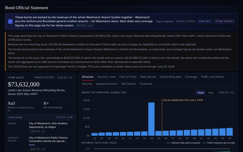Click the 'Can be repaid early from July 1, 2035' marker
Screen dimensions: 243x152
click(x=183, y=100)
